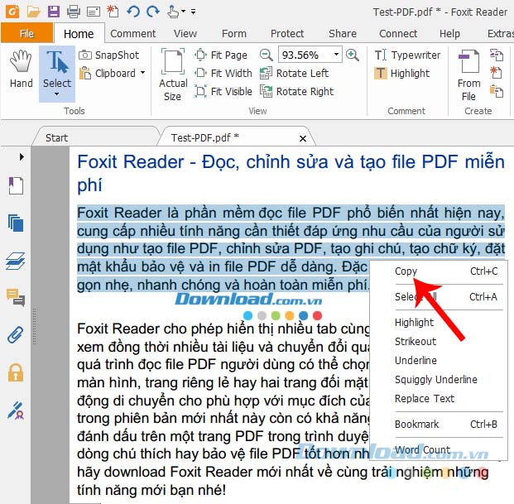Open the zoom percentage dropdown
The height and width of the screenshot is (504, 514).
336,55
